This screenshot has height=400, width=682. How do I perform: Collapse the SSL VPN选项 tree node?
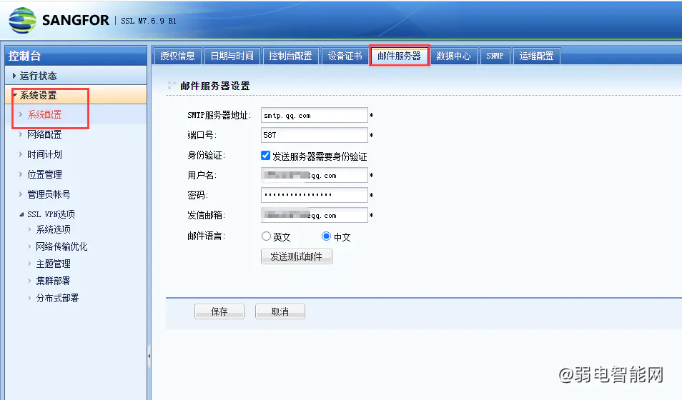pos(21,214)
